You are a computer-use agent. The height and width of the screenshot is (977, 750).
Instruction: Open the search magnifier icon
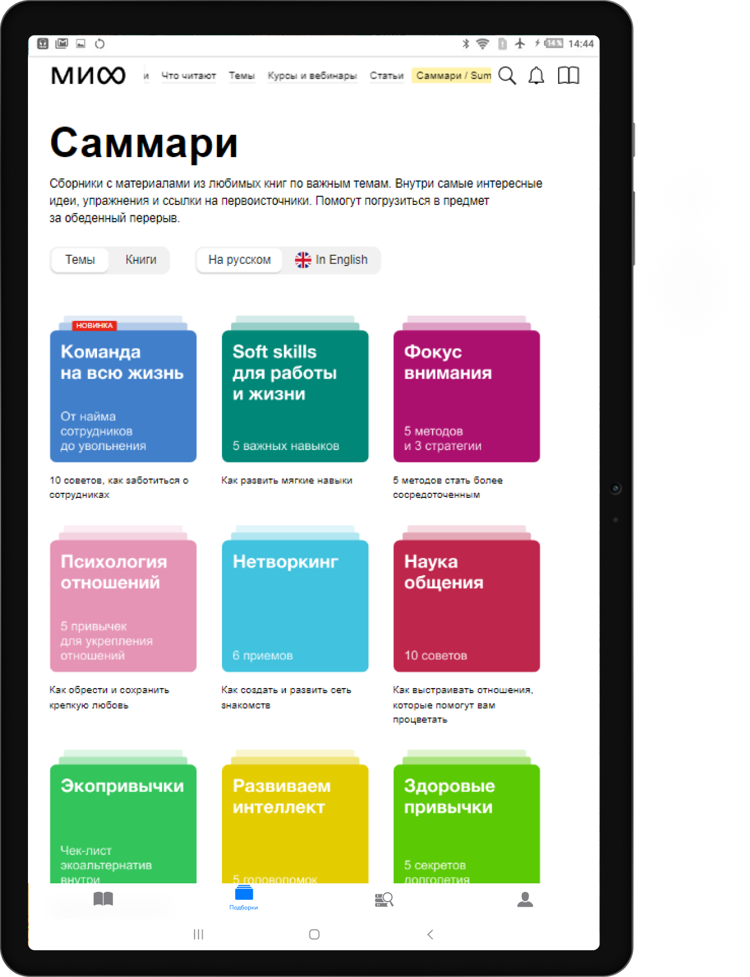pyautogui.click(x=507, y=75)
